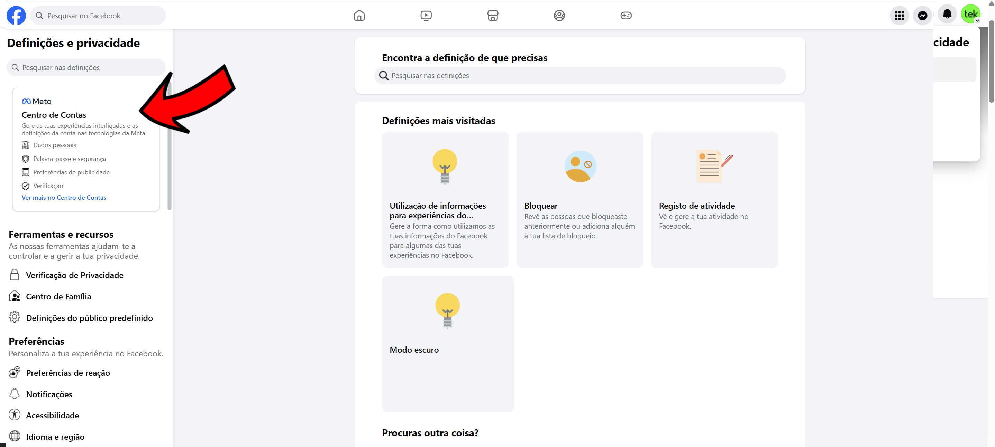
Task: Open Preferências de publicidade entry
Action: pos(66,172)
